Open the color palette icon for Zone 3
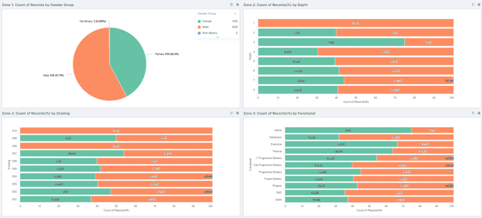 (237, 113)
